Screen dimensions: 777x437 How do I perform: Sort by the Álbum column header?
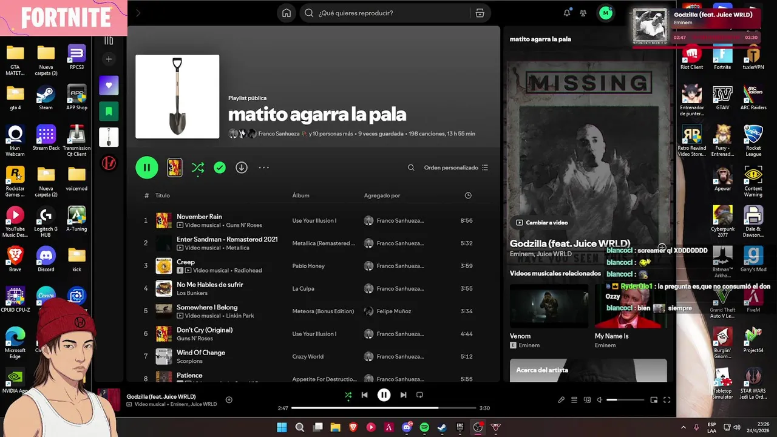point(300,195)
